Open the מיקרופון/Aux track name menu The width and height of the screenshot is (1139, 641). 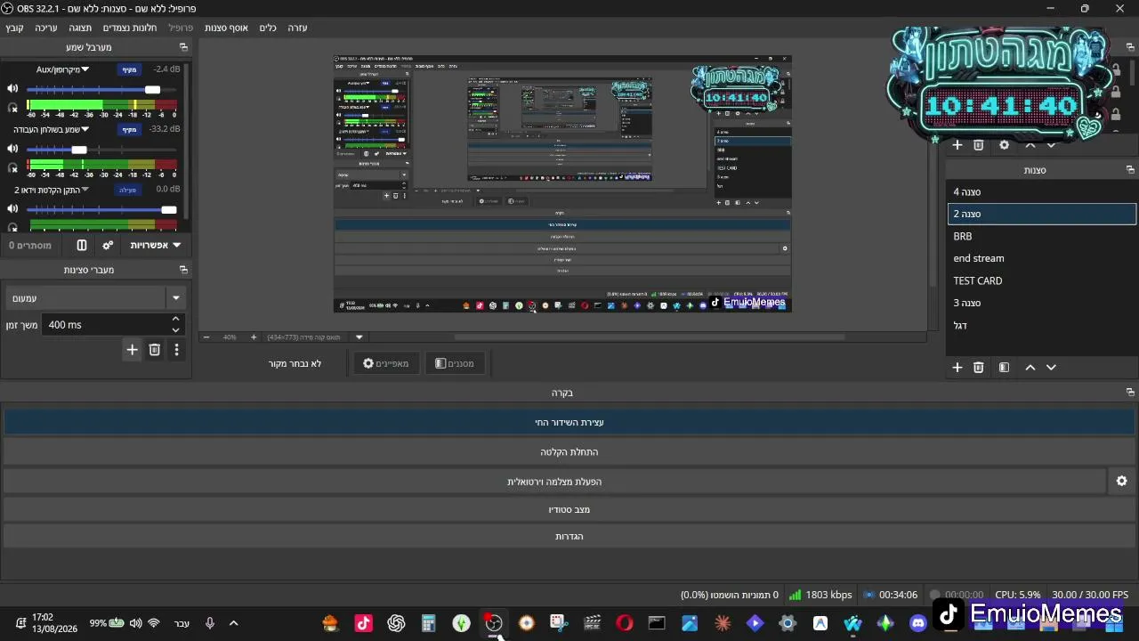pyautogui.click(x=62, y=69)
